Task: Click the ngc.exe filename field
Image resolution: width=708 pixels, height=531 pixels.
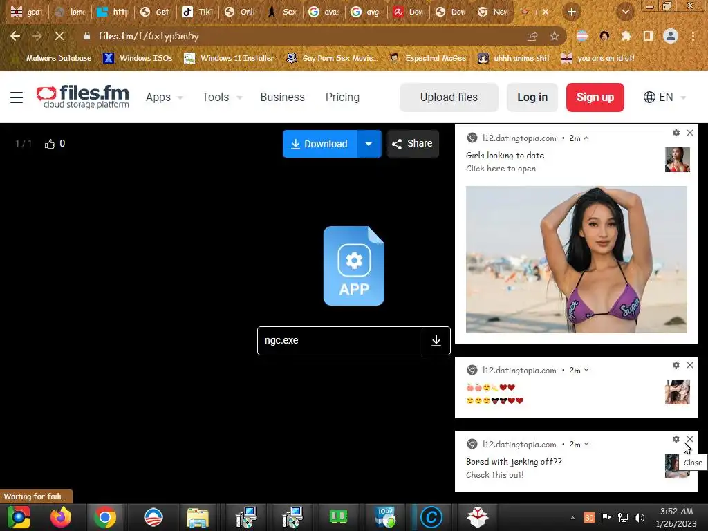Action: 339,341
